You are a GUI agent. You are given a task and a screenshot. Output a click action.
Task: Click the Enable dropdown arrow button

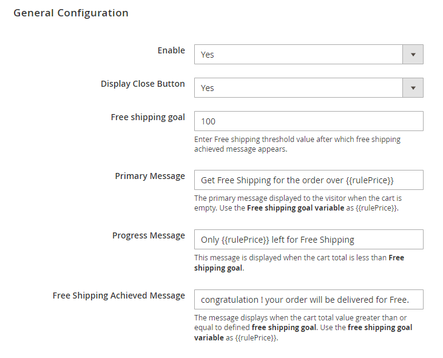pos(413,54)
